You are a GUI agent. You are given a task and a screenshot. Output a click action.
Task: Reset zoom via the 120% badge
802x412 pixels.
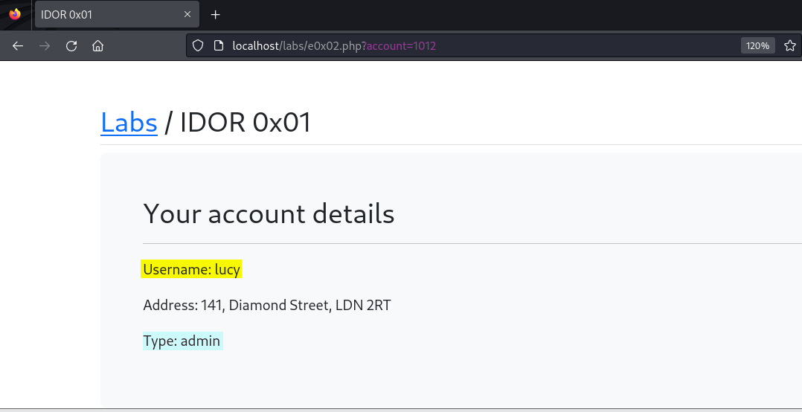pyautogui.click(x=757, y=46)
